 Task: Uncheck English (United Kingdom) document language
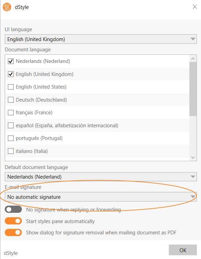[11, 74]
